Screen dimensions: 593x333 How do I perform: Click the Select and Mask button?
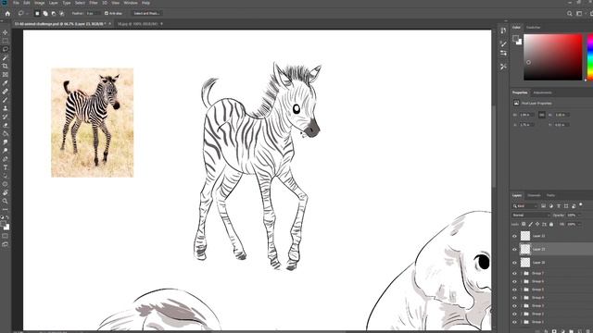146,13
